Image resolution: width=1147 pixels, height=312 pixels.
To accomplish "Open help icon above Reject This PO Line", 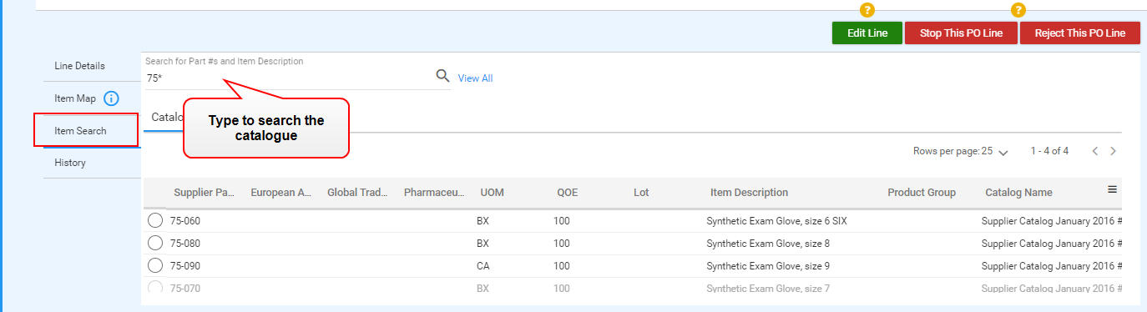I will point(1018,10).
